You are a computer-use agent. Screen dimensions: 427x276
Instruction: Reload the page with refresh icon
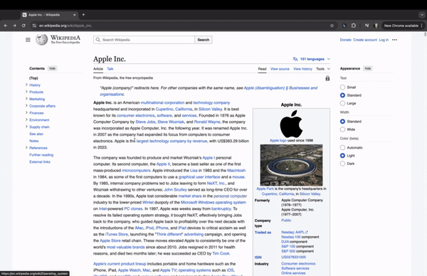[x=23, y=26]
